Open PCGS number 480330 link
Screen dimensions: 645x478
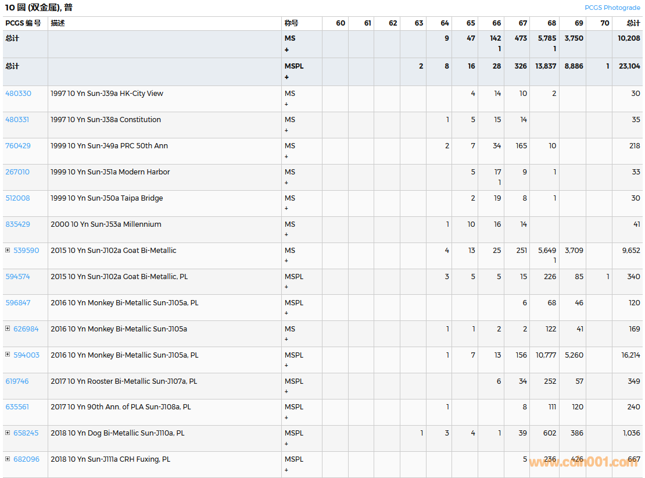[x=18, y=94]
